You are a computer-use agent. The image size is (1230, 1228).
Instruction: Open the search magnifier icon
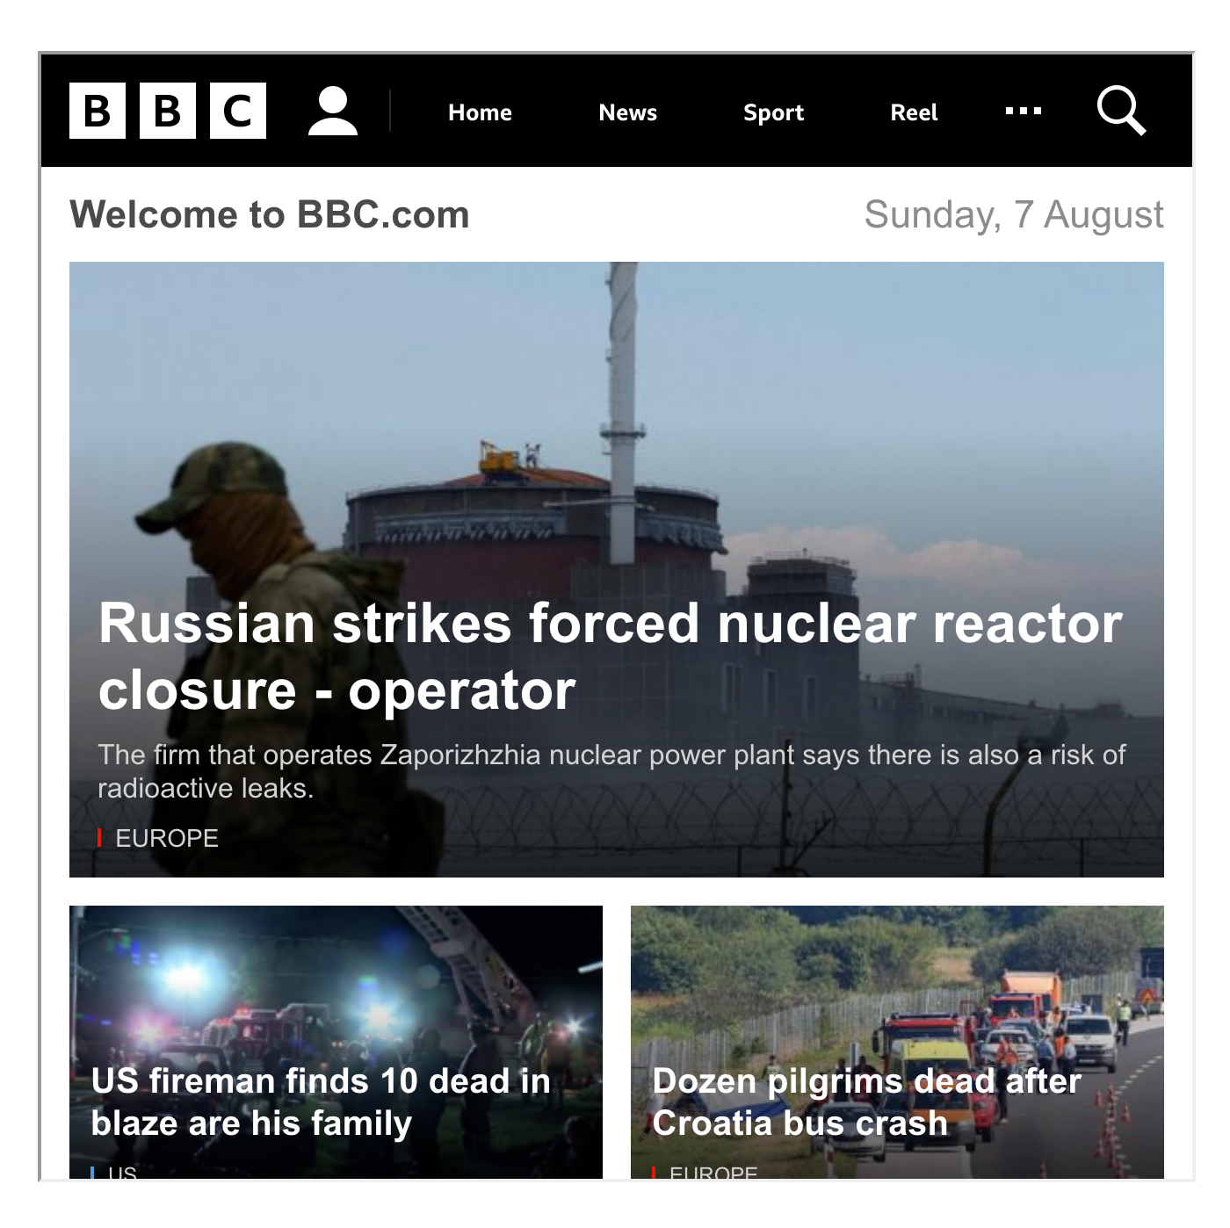click(1121, 111)
